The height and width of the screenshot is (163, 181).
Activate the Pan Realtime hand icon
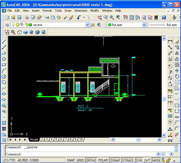(99, 17)
